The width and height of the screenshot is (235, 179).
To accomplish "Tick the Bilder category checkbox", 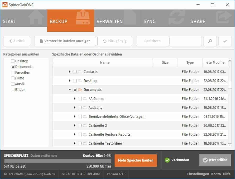I will point(13,90).
